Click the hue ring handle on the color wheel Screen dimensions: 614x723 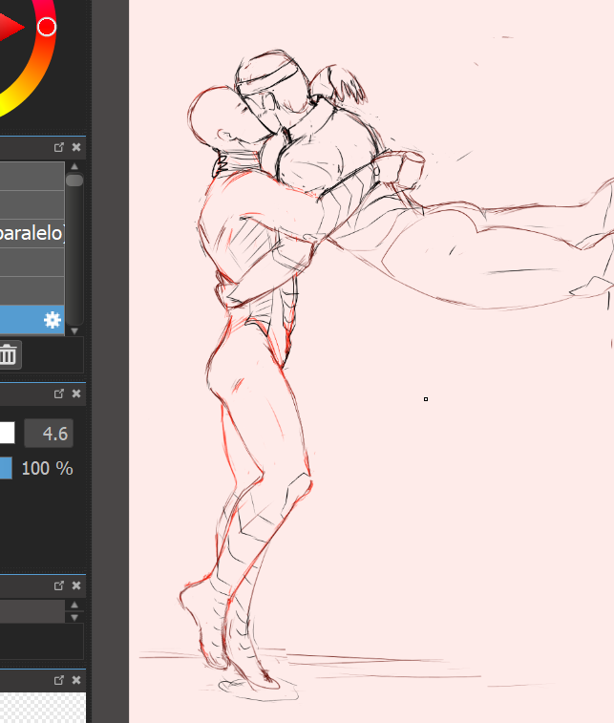[47, 27]
